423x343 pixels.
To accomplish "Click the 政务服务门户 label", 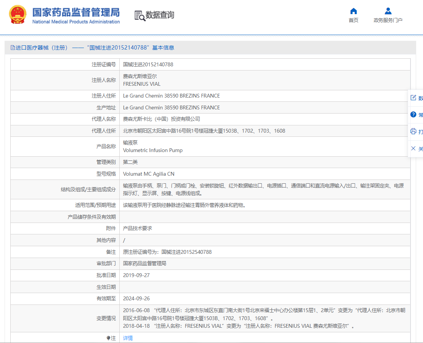I will tap(388, 20).
